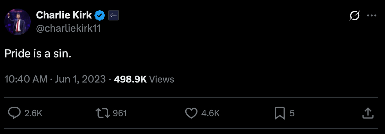
Task: Click the 10:40 AM timestamp
Action: pos(26,79)
